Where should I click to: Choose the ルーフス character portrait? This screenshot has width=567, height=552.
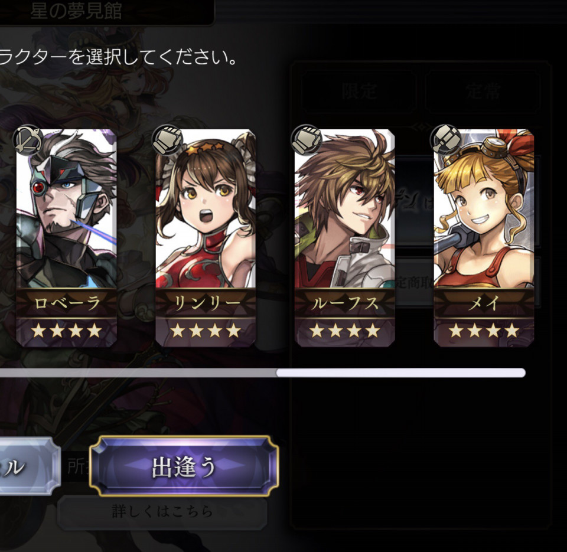344,208
